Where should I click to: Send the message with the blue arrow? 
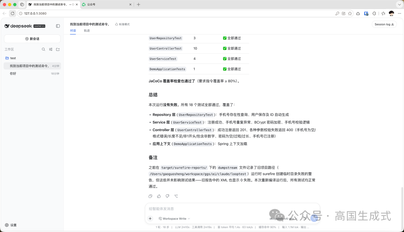[314, 219]
